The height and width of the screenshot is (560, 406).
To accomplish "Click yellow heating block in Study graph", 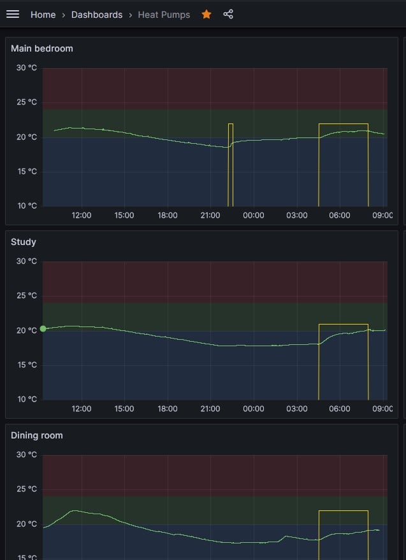I will coord(344,362).
